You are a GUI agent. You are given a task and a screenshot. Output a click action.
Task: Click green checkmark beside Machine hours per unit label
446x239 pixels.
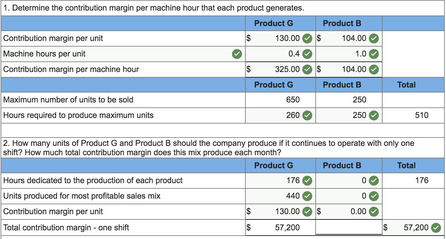pyautogui.click(x=237, y=54)
